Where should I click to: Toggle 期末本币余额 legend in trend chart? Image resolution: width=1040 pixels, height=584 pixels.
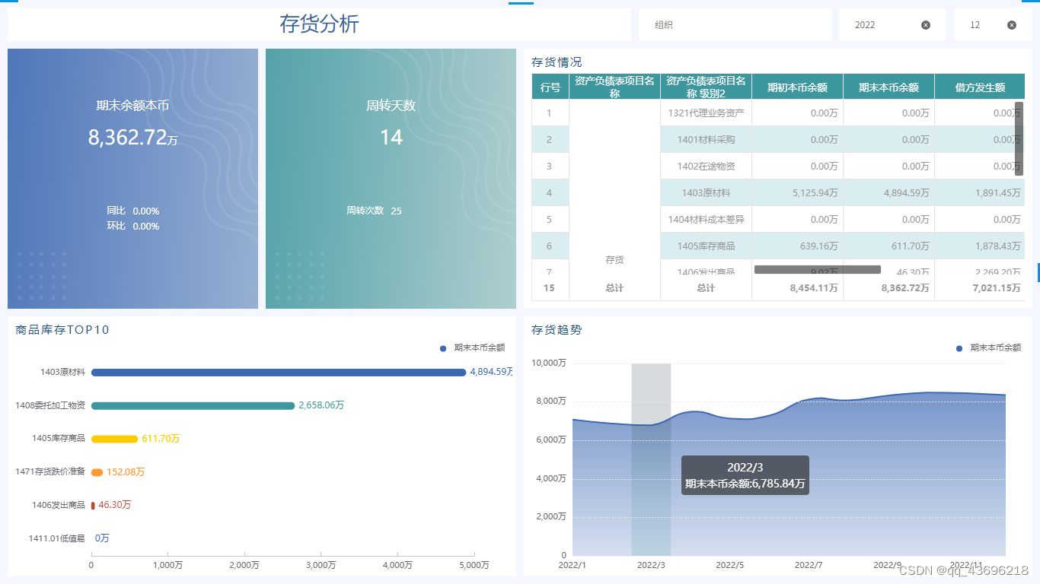click(988, 348)
